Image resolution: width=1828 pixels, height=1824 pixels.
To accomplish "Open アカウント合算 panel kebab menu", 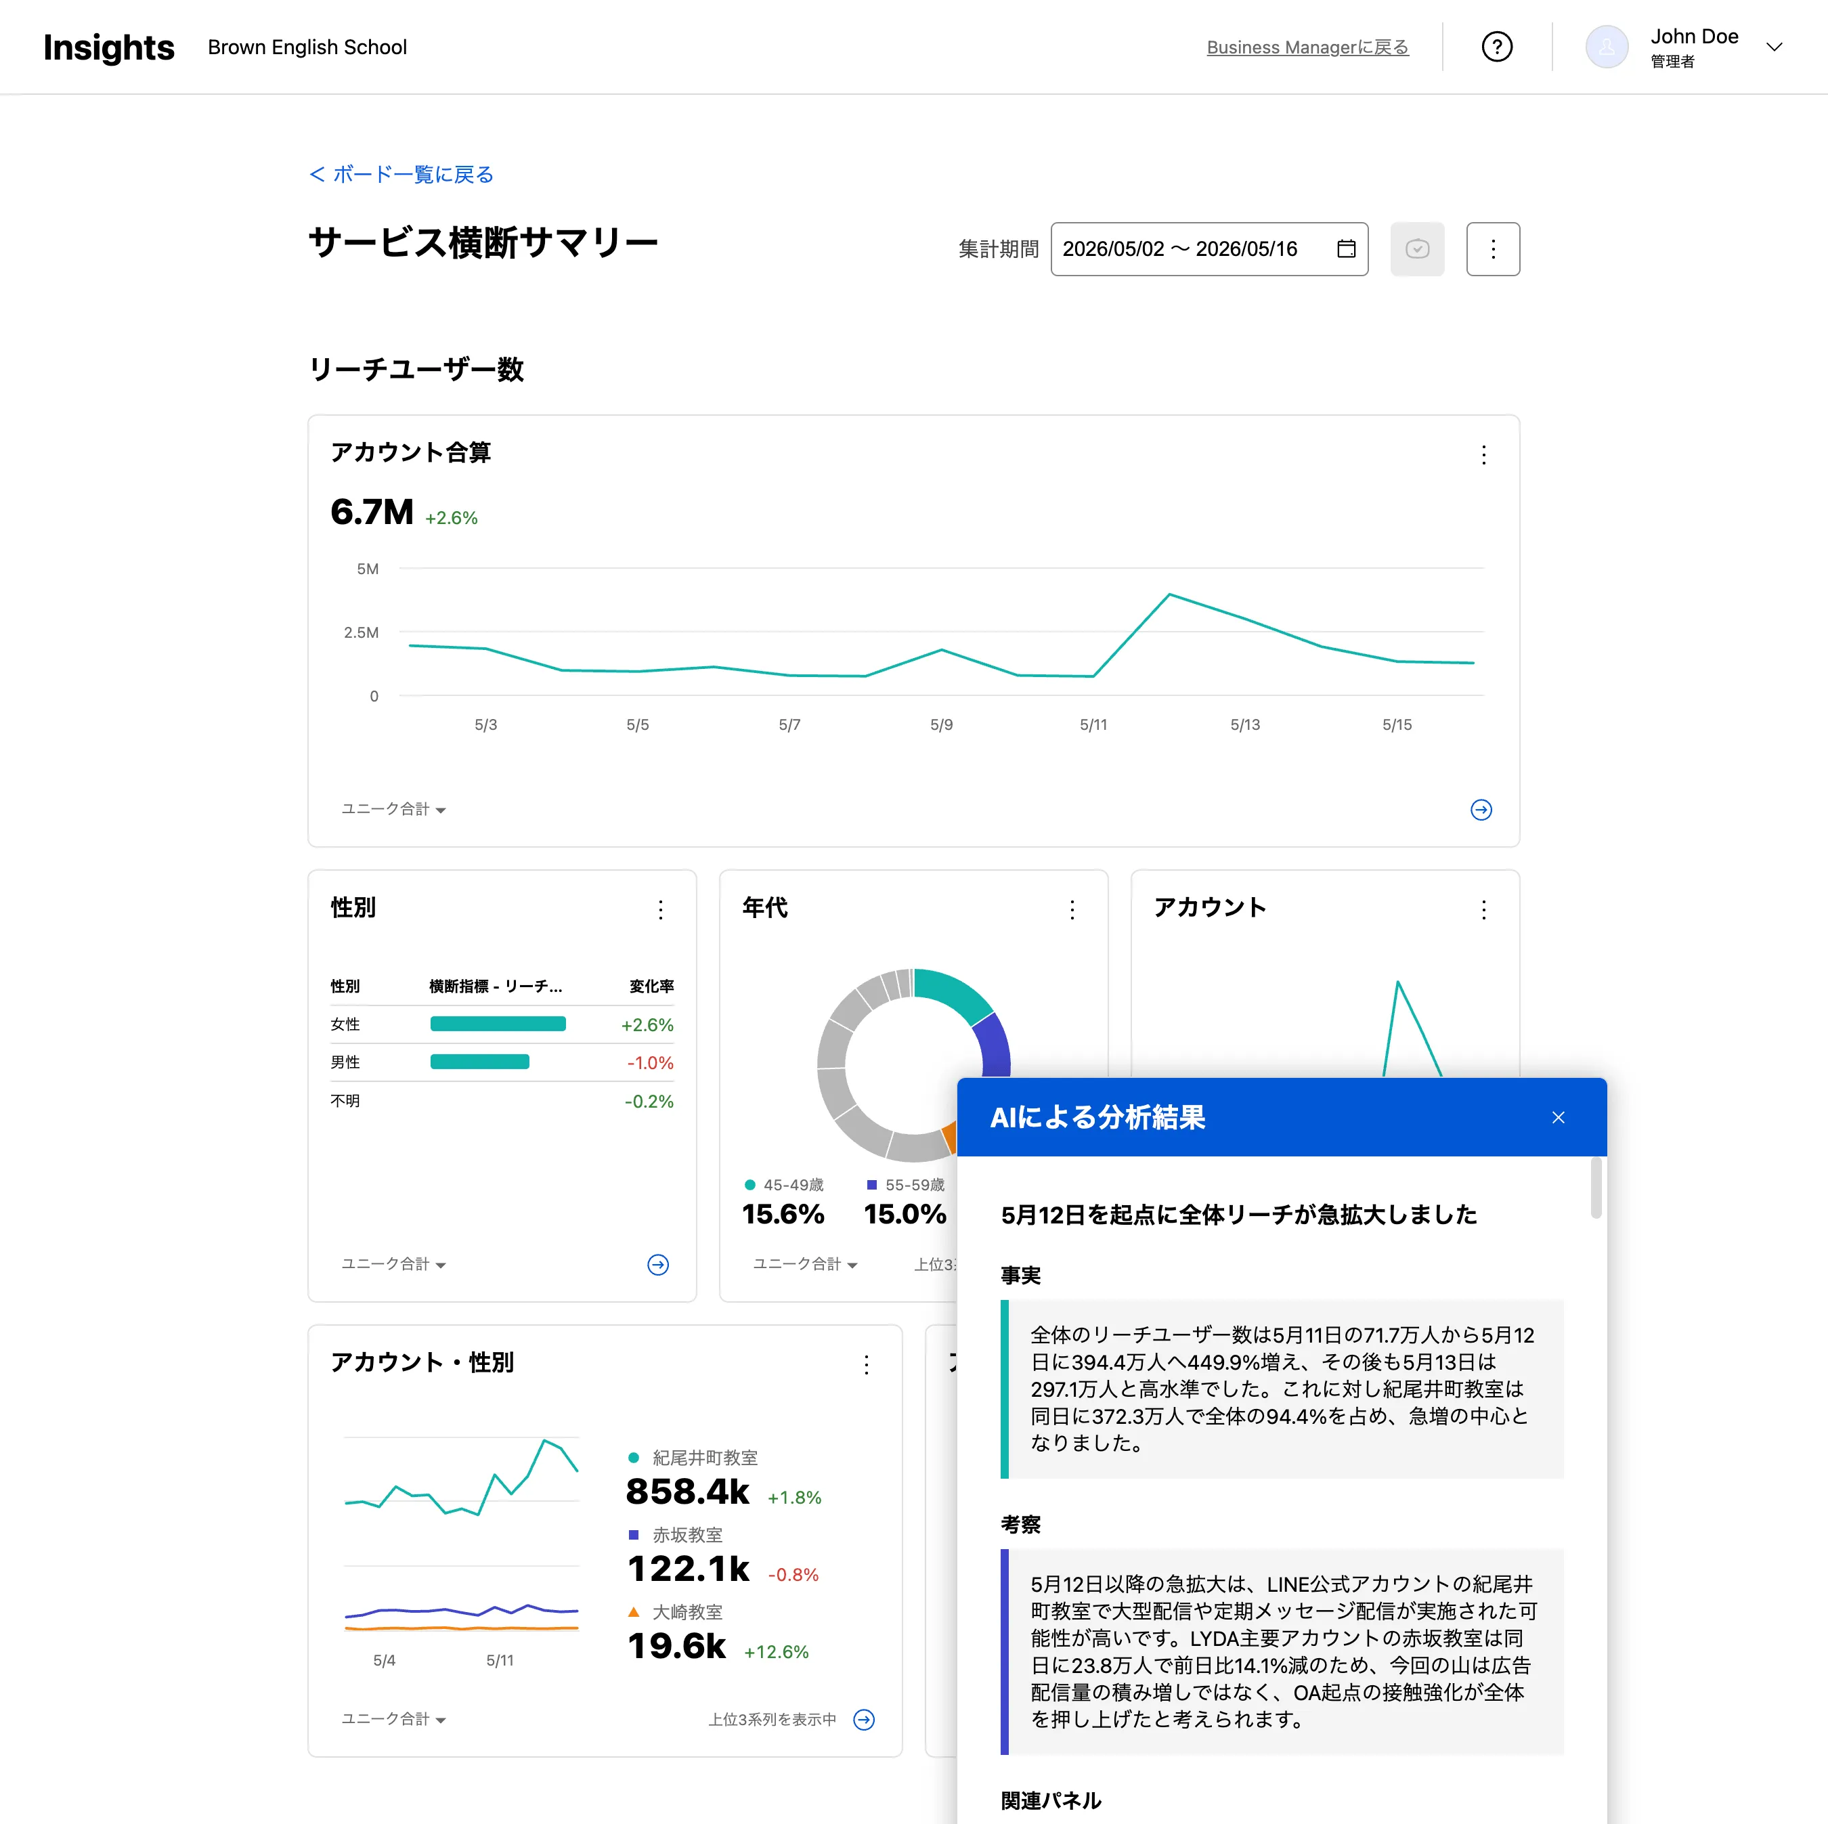I will coord(1483,455).
